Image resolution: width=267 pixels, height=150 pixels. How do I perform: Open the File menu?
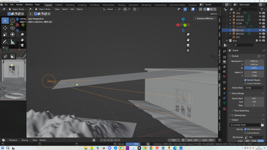pyautogui.click(x=6, y=5)
